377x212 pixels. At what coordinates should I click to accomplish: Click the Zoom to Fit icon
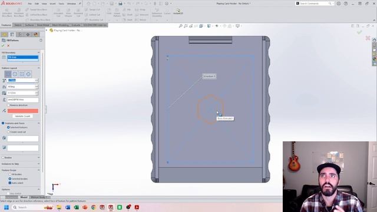181,26
